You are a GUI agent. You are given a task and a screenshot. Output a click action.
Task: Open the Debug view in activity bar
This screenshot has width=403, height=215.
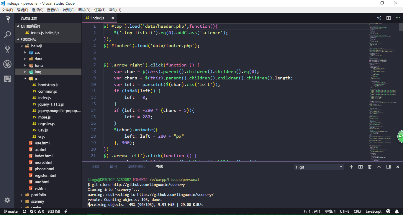pyautogui.click(x=7, y=64)
